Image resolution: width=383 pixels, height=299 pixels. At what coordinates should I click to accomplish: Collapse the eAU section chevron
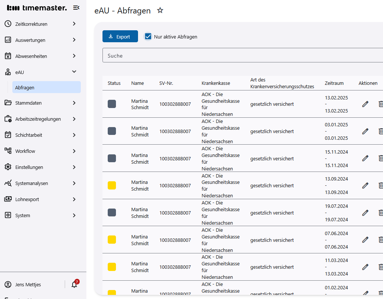74,72
